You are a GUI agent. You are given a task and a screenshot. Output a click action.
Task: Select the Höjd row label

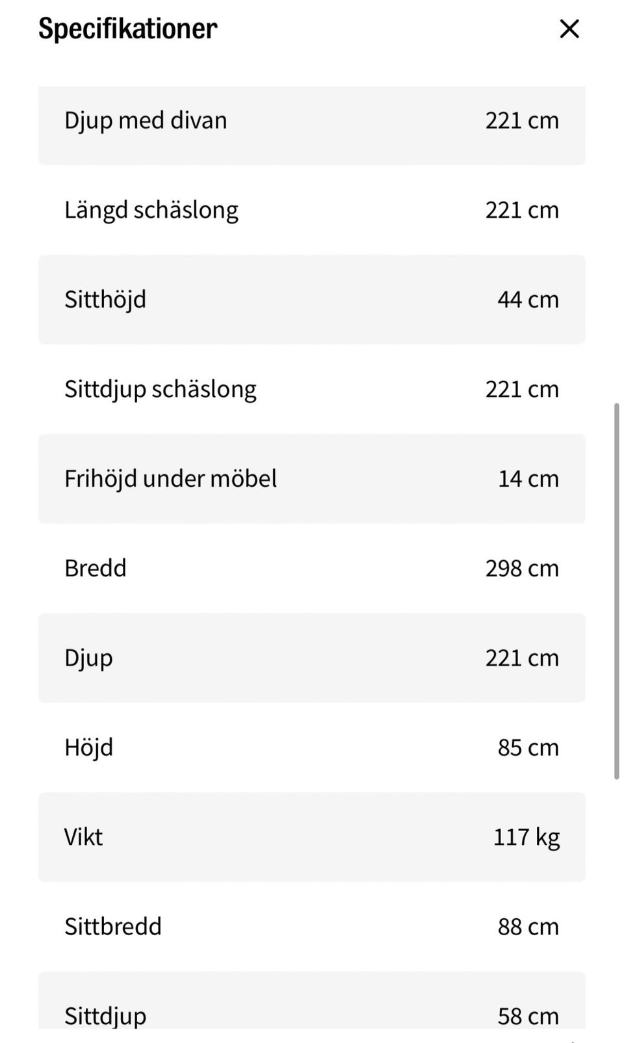[x=88, y=747]
